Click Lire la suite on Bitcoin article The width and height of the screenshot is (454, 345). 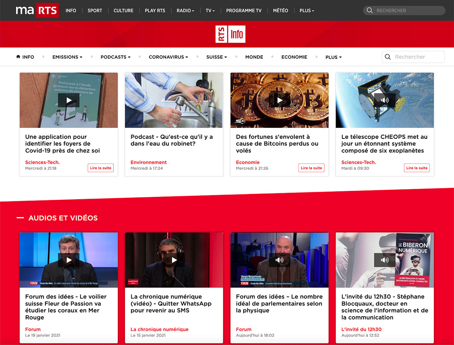[x=311, y=168]
